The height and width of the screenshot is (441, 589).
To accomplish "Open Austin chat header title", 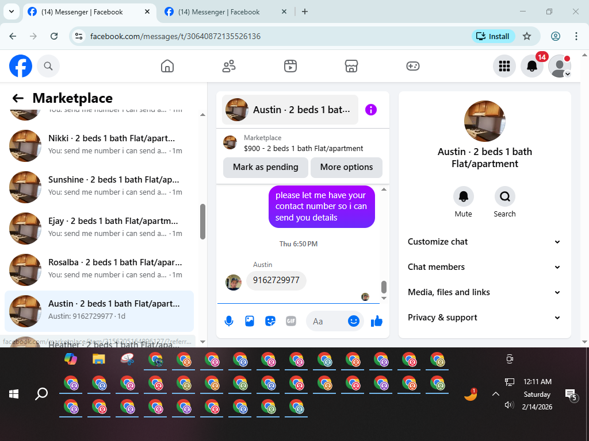I will point(290,110).
